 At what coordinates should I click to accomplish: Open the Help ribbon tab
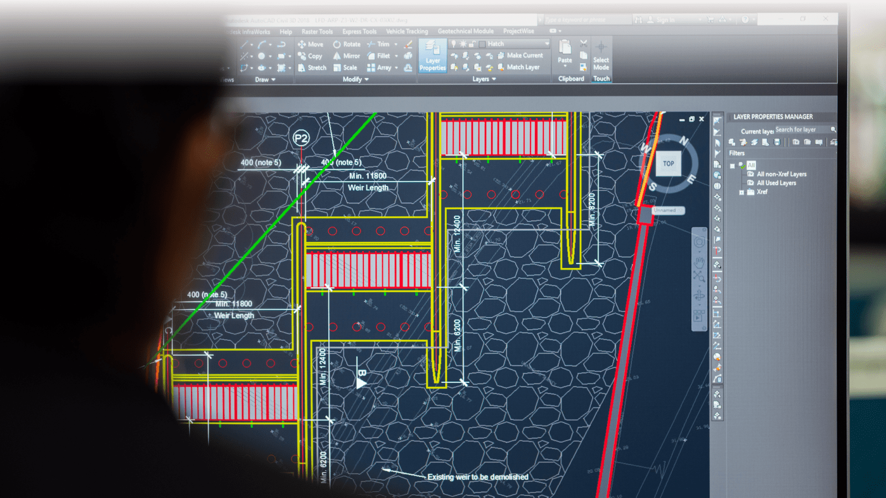point(286,32)
